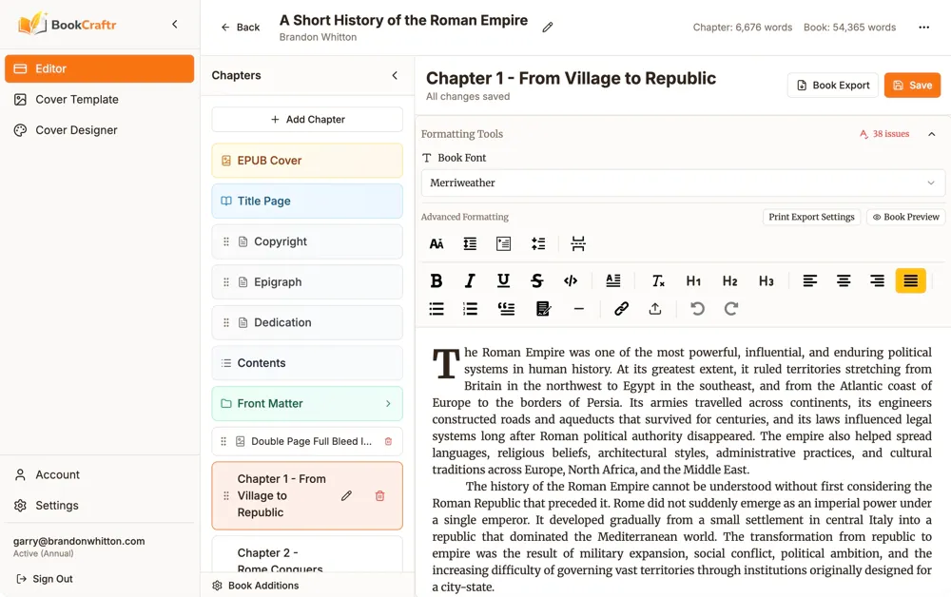Screen dimensions: 951x597
Task: Rename Chapter 1 using its pencil icon
Action: tap(346, 496)
